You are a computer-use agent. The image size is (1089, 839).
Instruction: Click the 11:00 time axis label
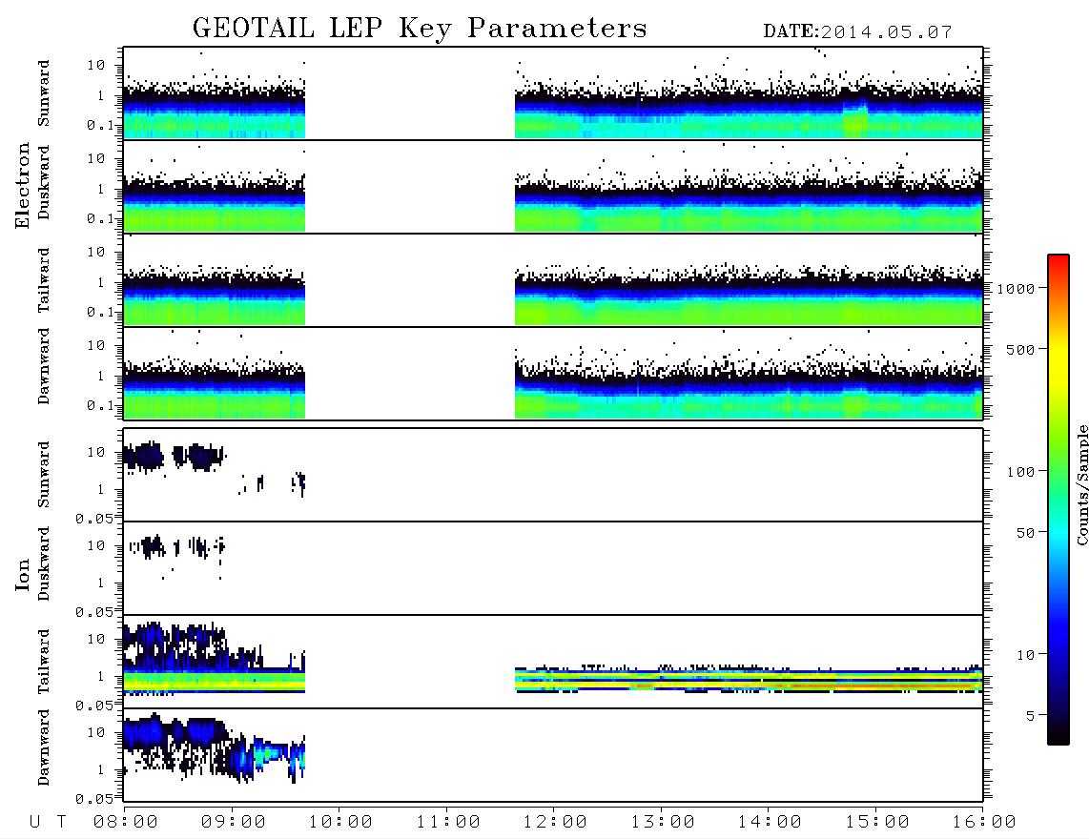(x=448, y=823)
